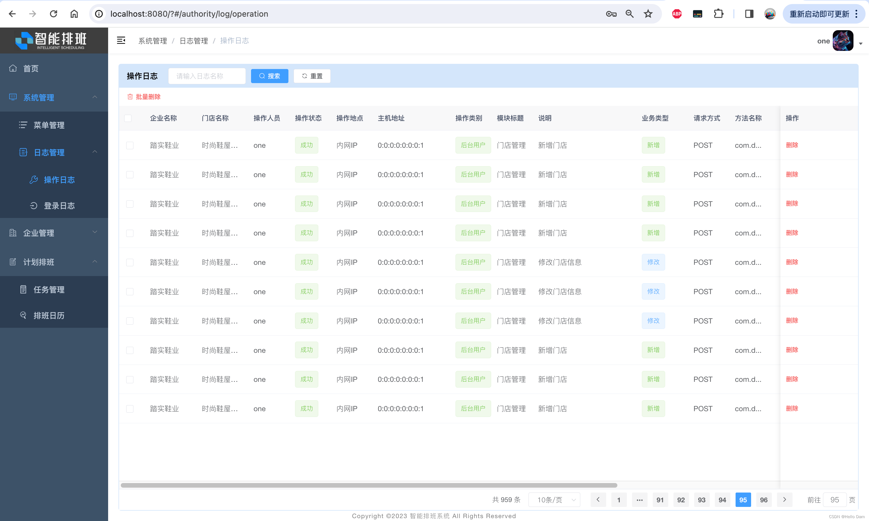This screenshot has width=869, height=521.
Task: Click the horizontal table scrollbar
Action: coord(369,485)
